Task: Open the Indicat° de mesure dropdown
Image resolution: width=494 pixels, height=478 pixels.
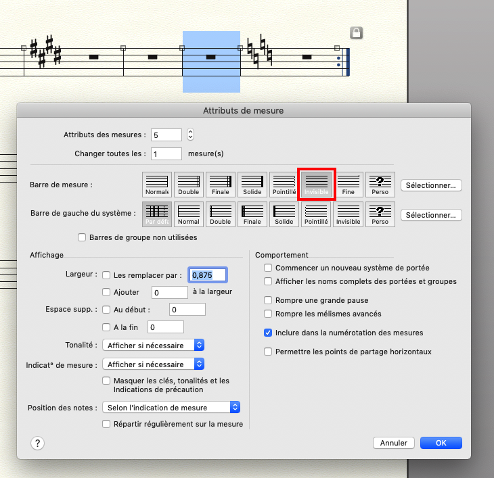Action: tap(153, 364)
